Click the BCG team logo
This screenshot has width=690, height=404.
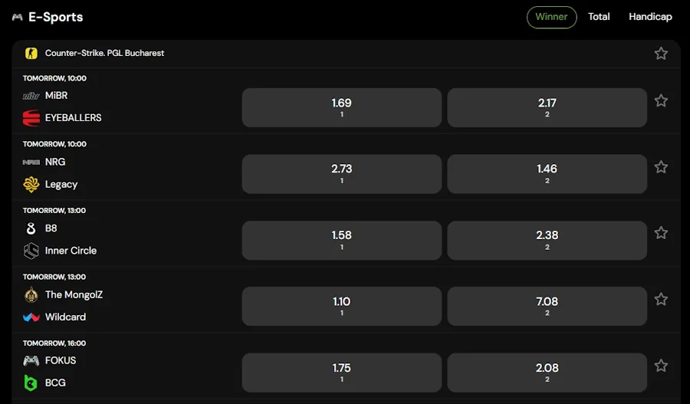point(31,383)
